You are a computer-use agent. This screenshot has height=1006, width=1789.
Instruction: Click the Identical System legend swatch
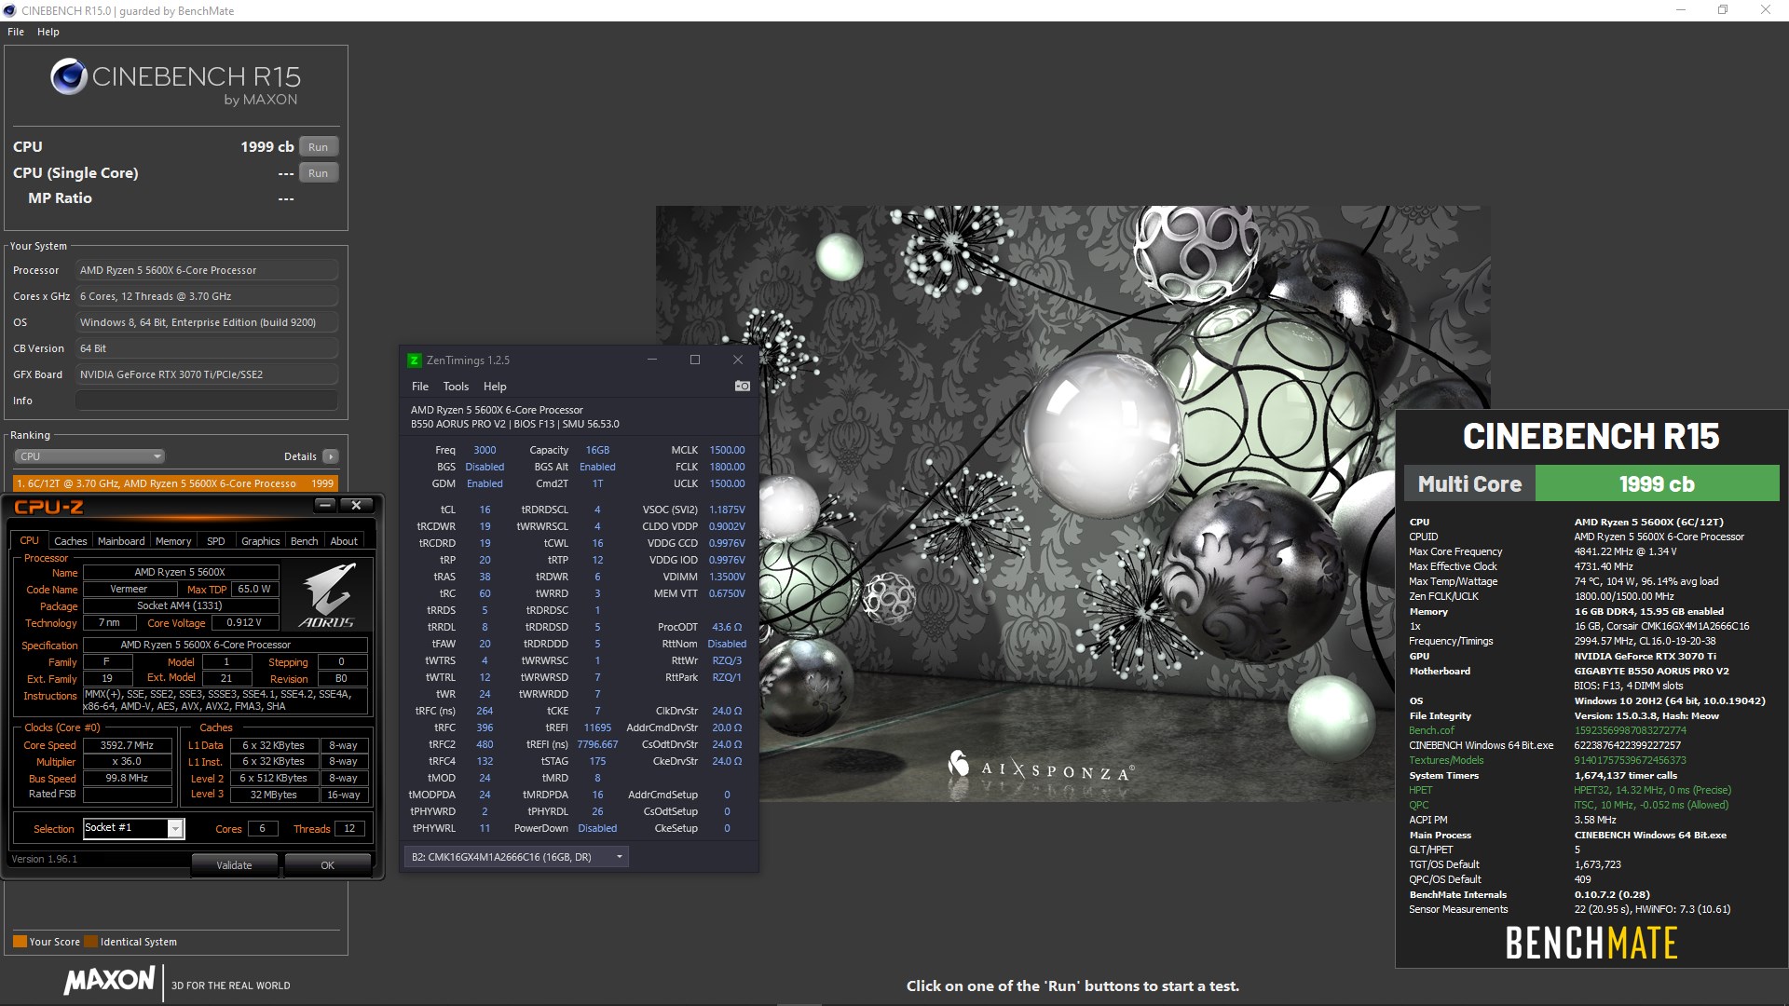[x=90, y=942]
